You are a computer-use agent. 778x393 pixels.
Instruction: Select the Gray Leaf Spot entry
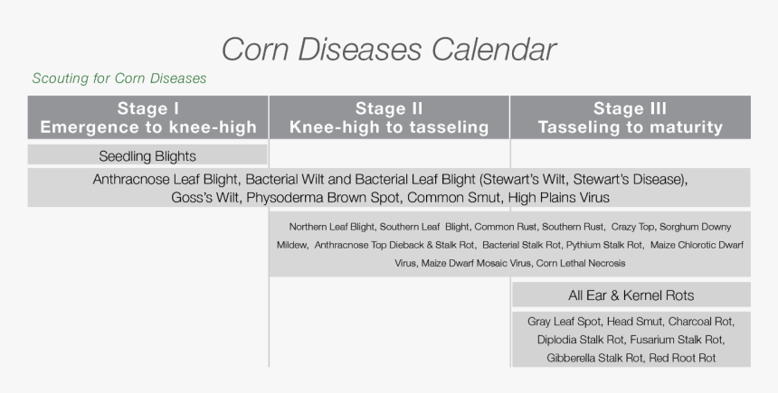click(x=565, y=322)
